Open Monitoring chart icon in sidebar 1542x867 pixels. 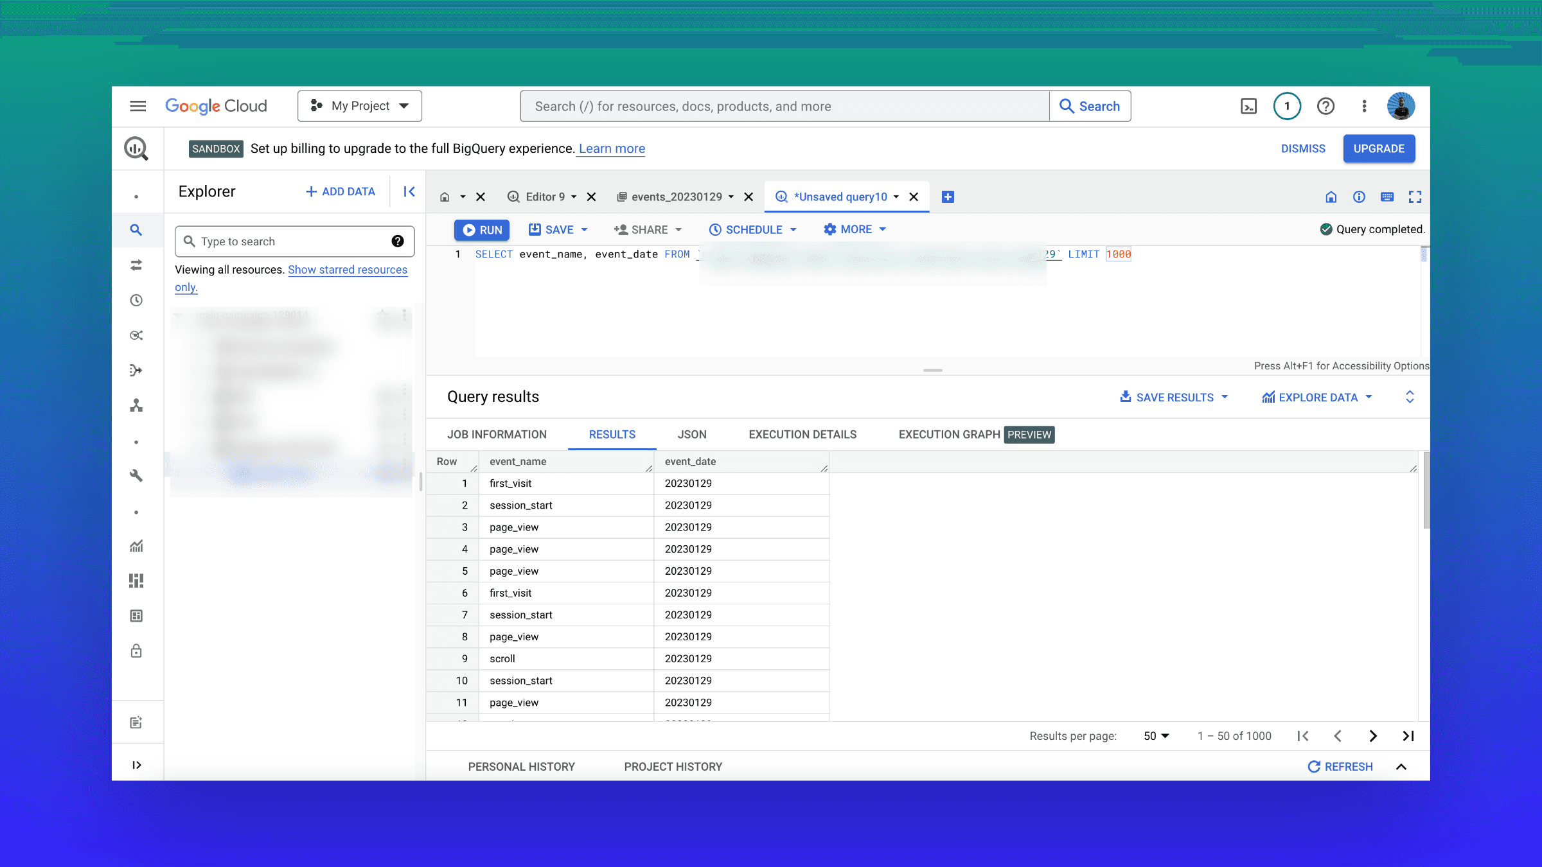136,546
